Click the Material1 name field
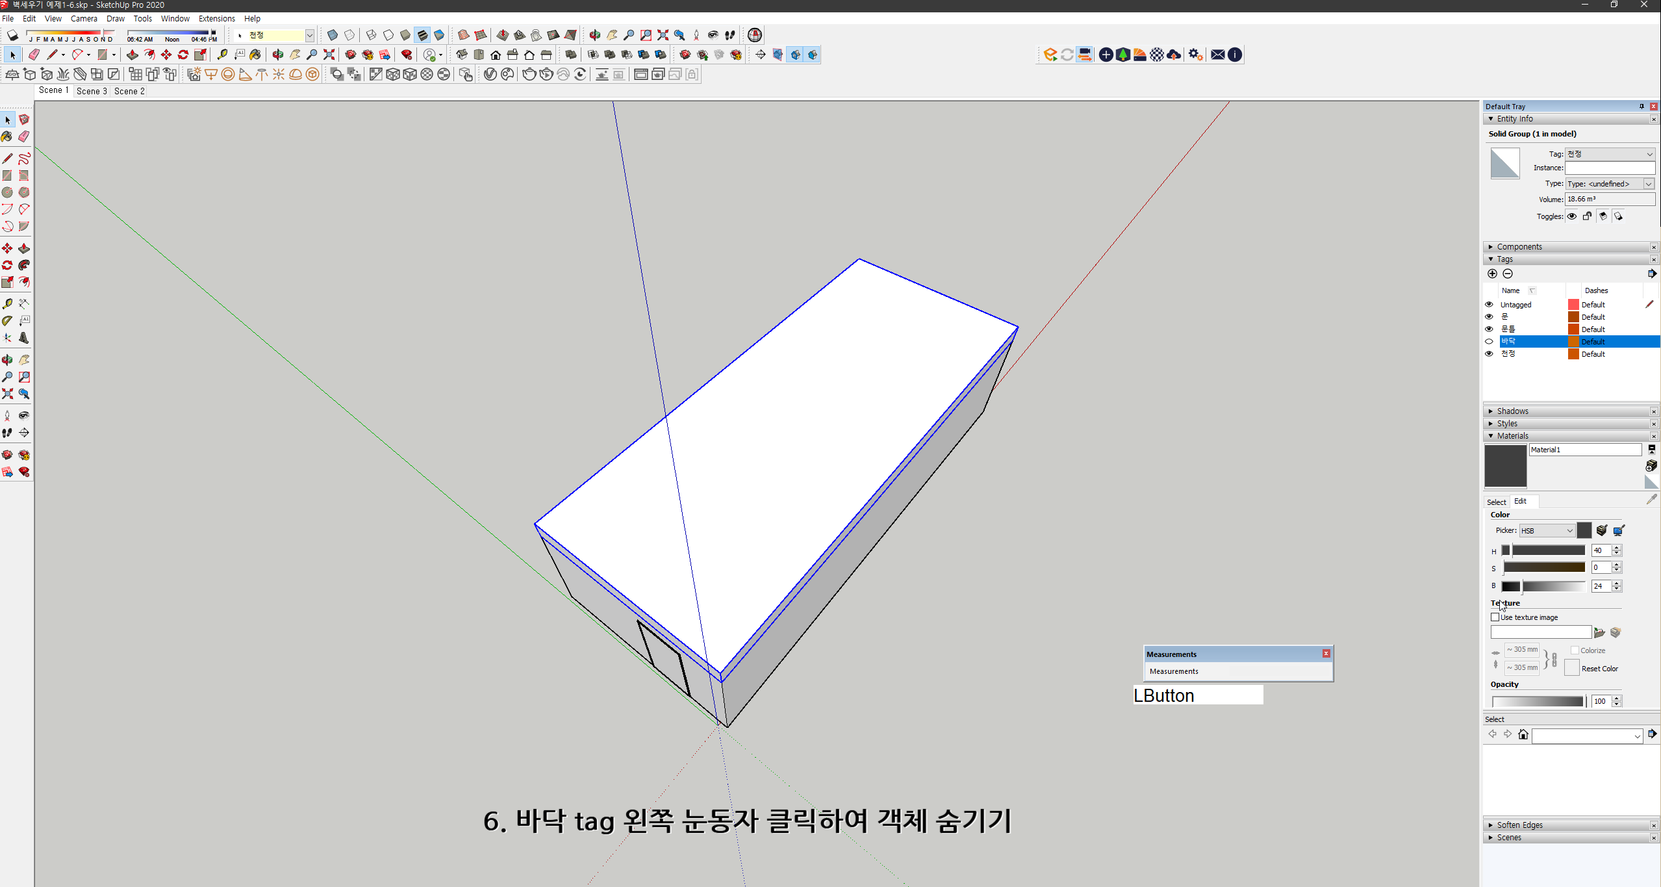1661x887 pixels. click(1586, 449)
